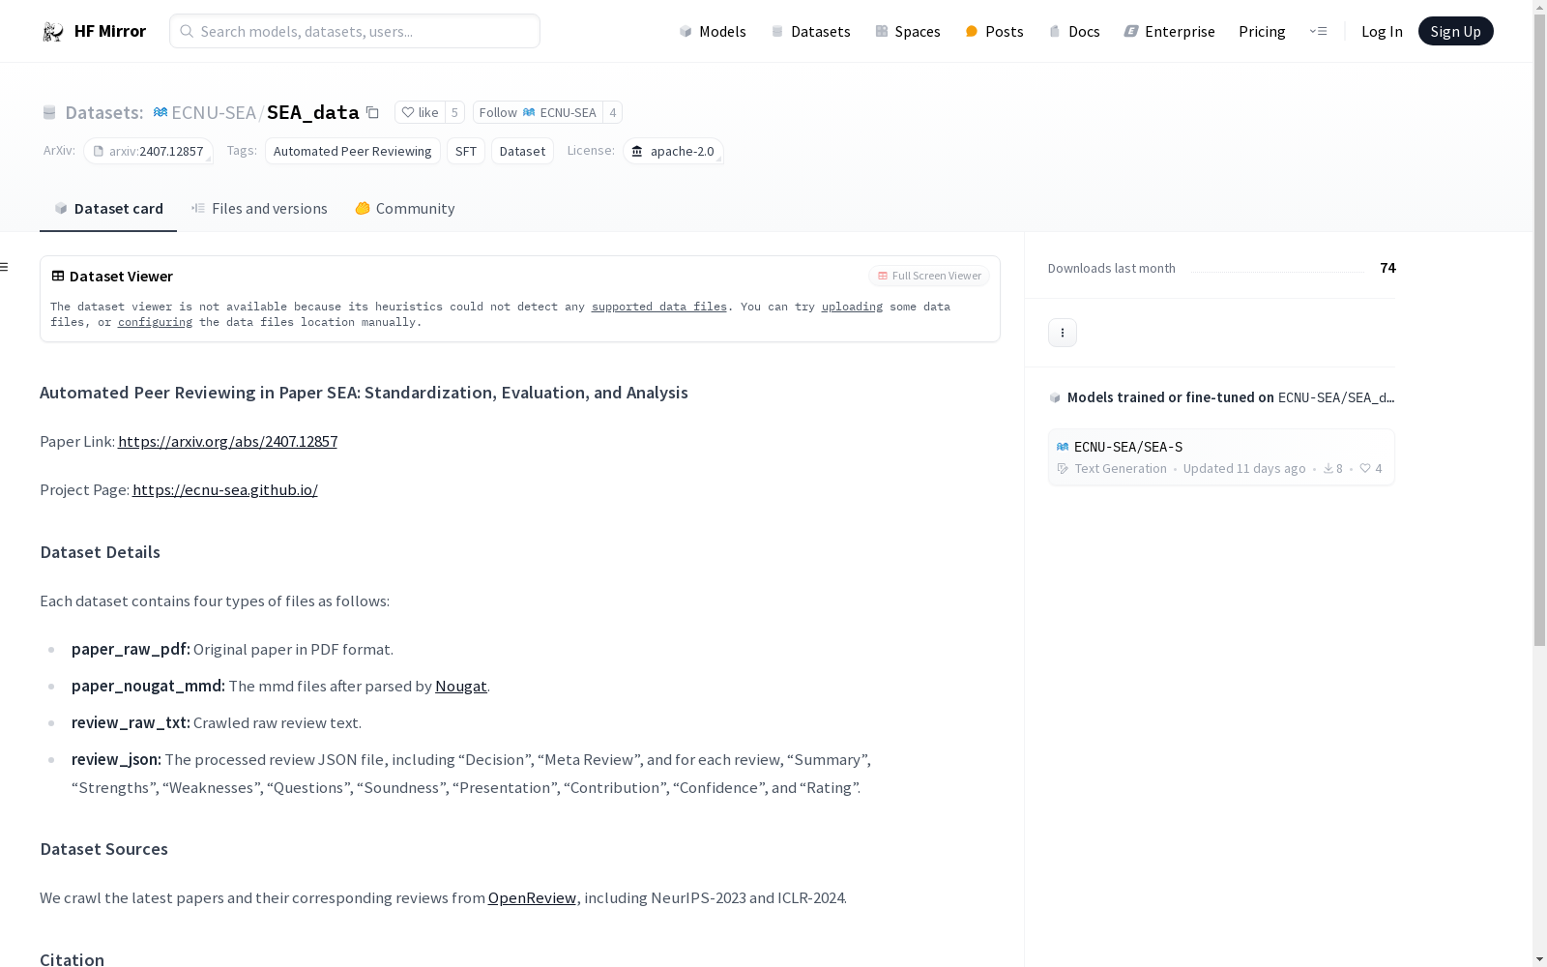Open the ECNU-SEA/SEA-S model card
The height and width of the screenshot is (967, 1547).
(1221, 456)
